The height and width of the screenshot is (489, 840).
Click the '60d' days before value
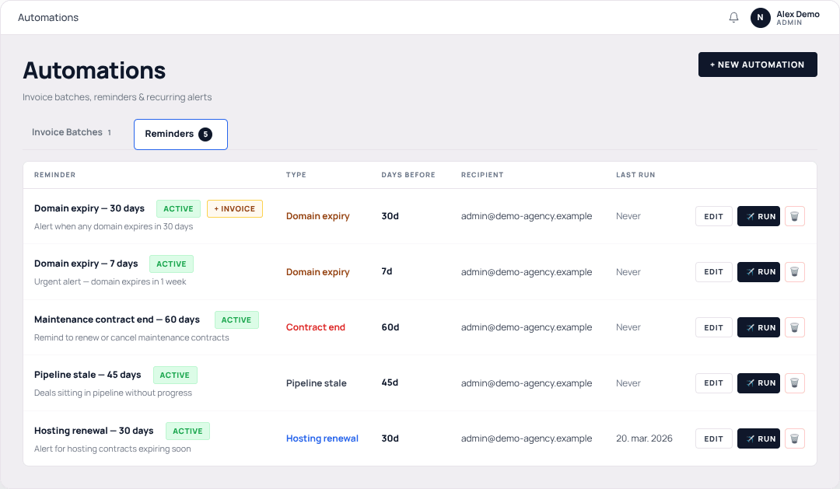coord(390,327)
